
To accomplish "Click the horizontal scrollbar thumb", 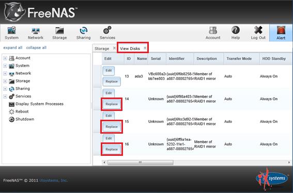I will [141, 163].
